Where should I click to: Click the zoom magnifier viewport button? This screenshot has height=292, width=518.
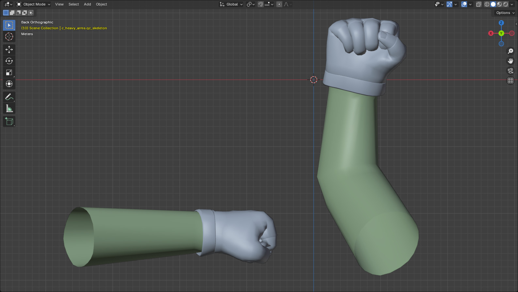coord(510,51)
